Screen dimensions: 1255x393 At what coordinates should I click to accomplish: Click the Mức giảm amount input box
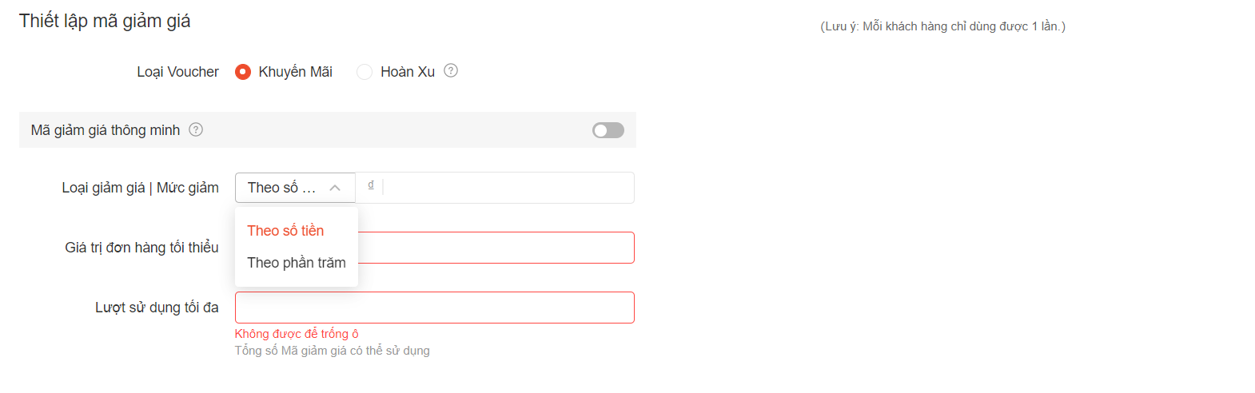(x=508, y=188)
